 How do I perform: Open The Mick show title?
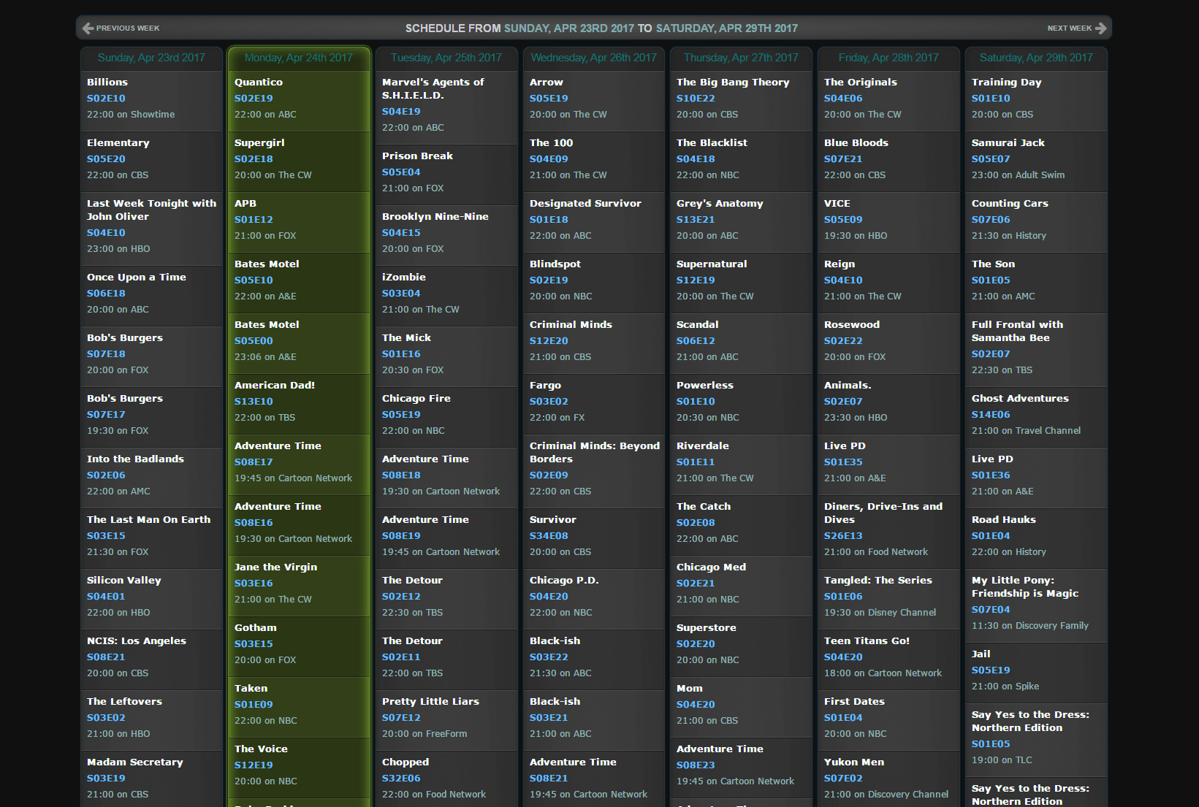point(406,338)
